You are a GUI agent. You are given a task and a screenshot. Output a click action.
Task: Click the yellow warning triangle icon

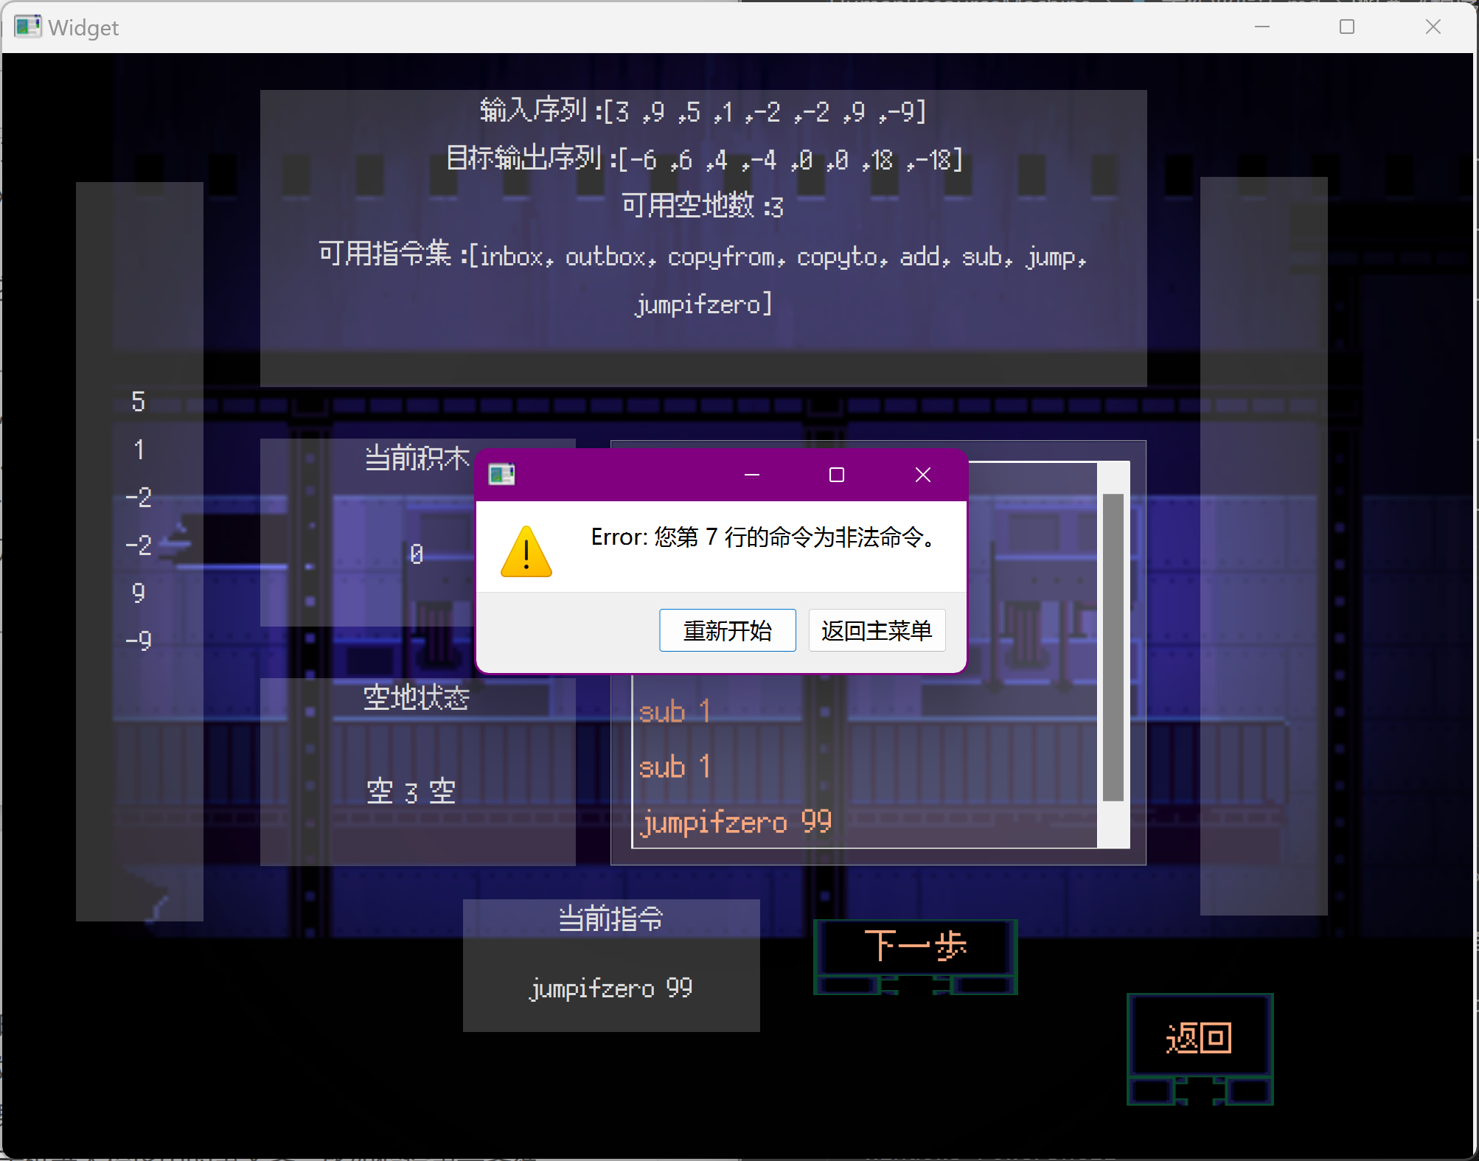pyautogui.click(x=526, y=552)
